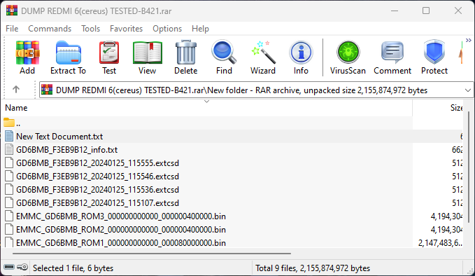Screen dimensions: 475x276
Task: Launch the Wizard wand icon
Action: pos(263,52)
